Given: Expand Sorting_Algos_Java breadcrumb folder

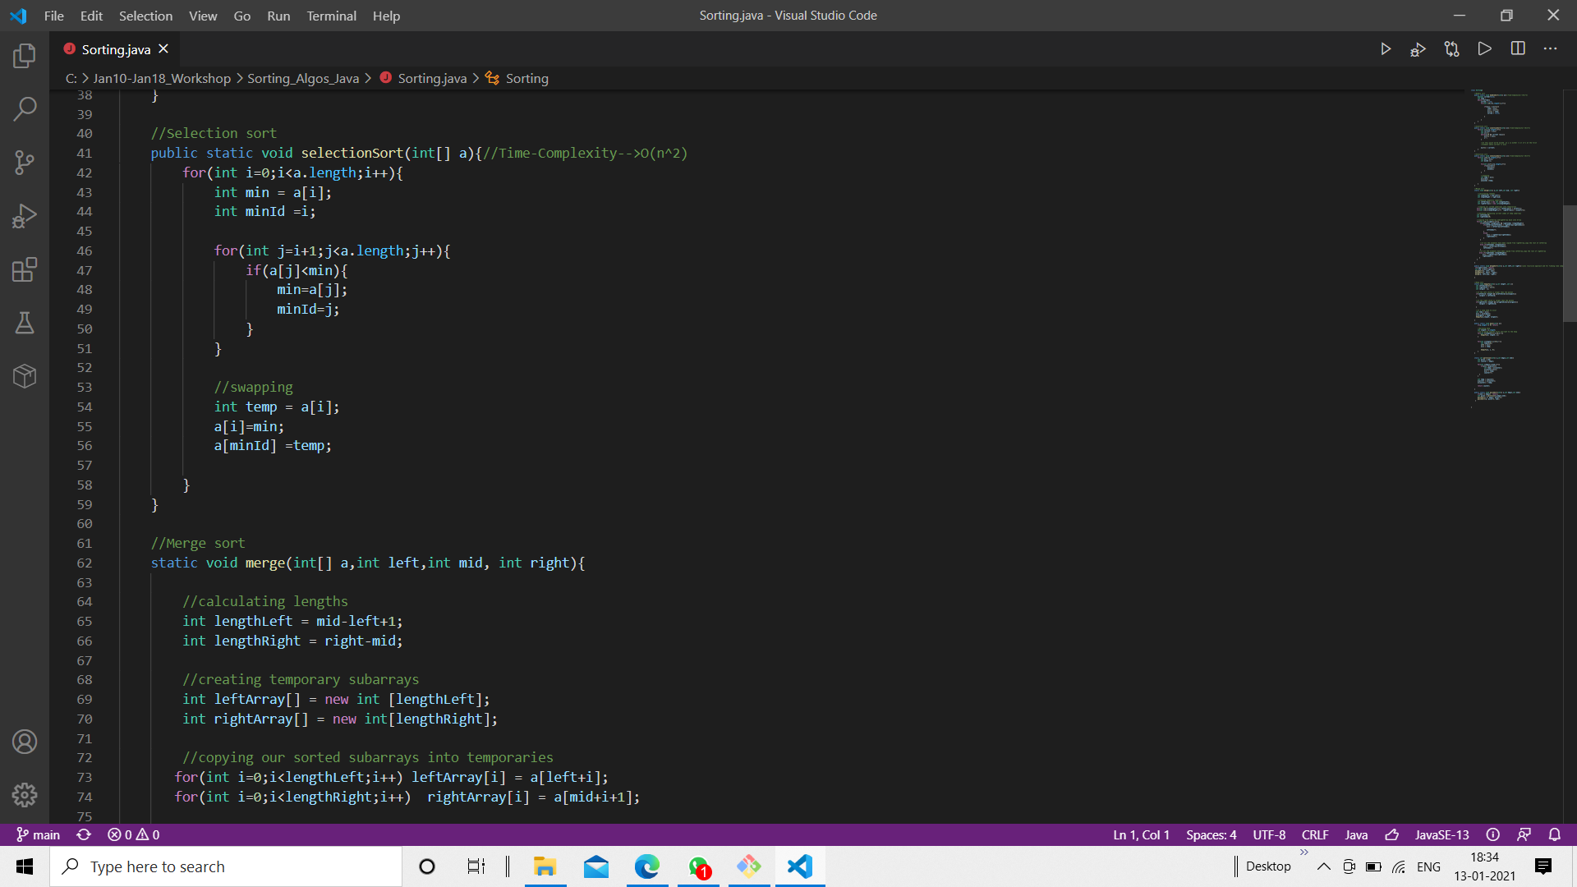Looking at the screenshot, I should 302,78.
